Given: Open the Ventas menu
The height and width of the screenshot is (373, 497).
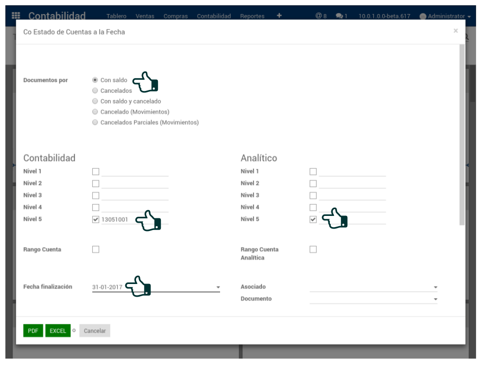Looking at the screenshot, I should pyautogui.click(x=145, y=16).
